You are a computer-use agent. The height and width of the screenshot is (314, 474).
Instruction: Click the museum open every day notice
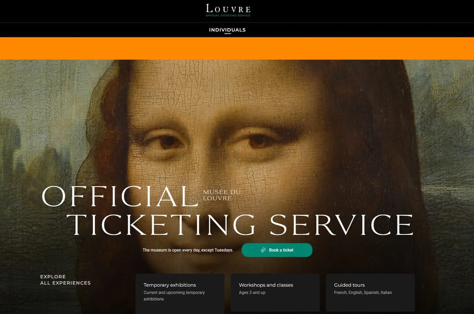[188, 250]
